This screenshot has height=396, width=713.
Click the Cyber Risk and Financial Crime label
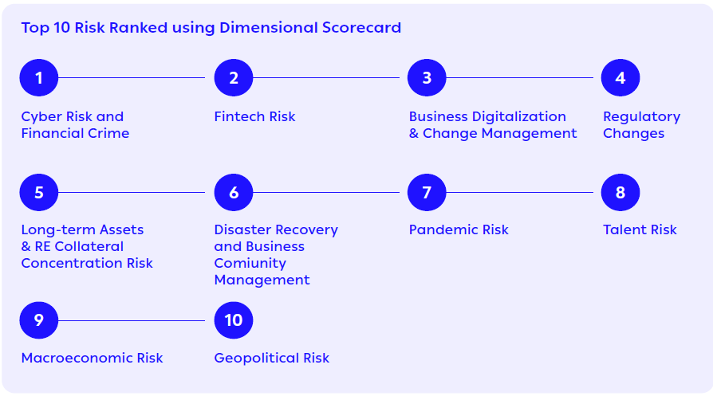[76, 125]
